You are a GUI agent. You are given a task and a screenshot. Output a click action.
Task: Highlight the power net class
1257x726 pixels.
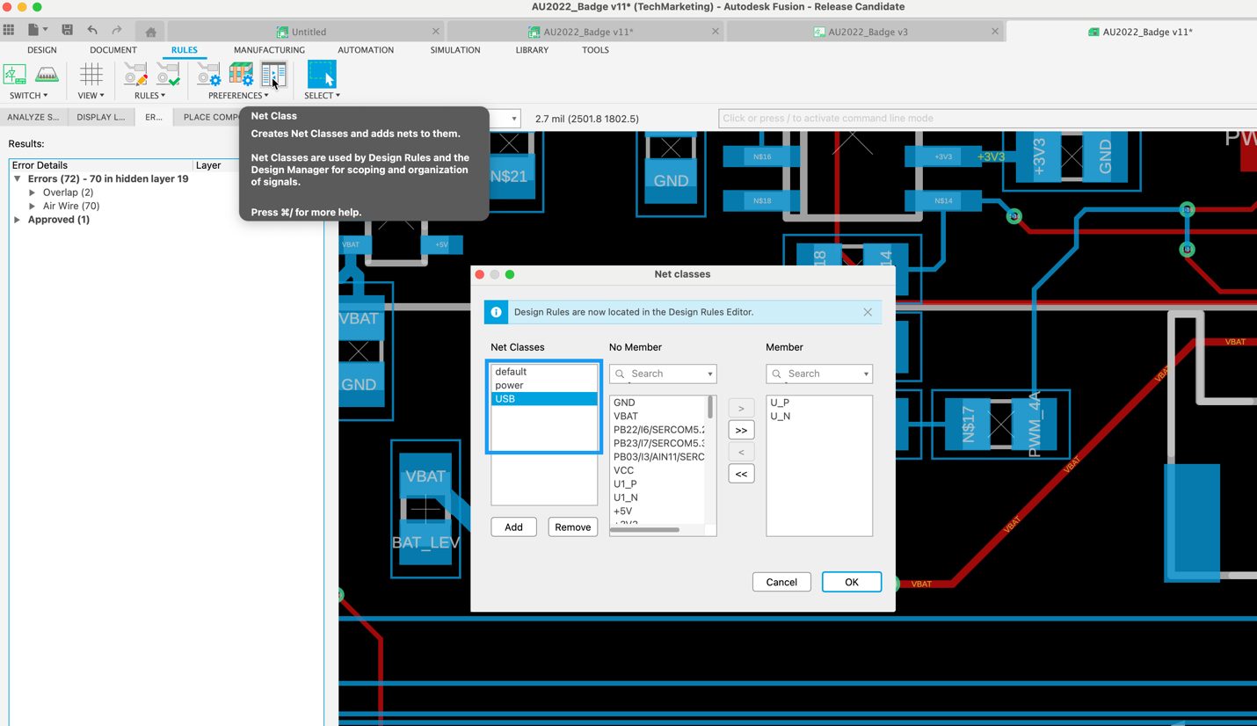[543, 385]
